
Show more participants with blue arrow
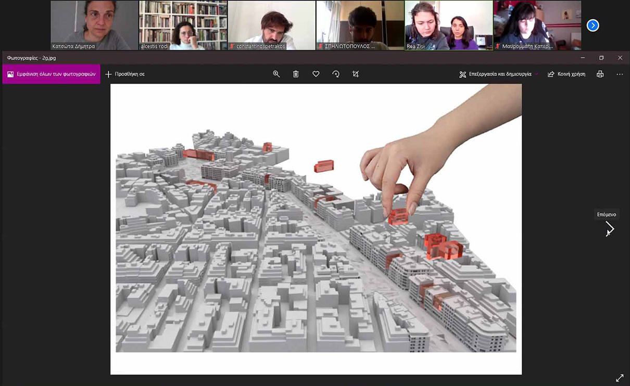click(593, 25)
